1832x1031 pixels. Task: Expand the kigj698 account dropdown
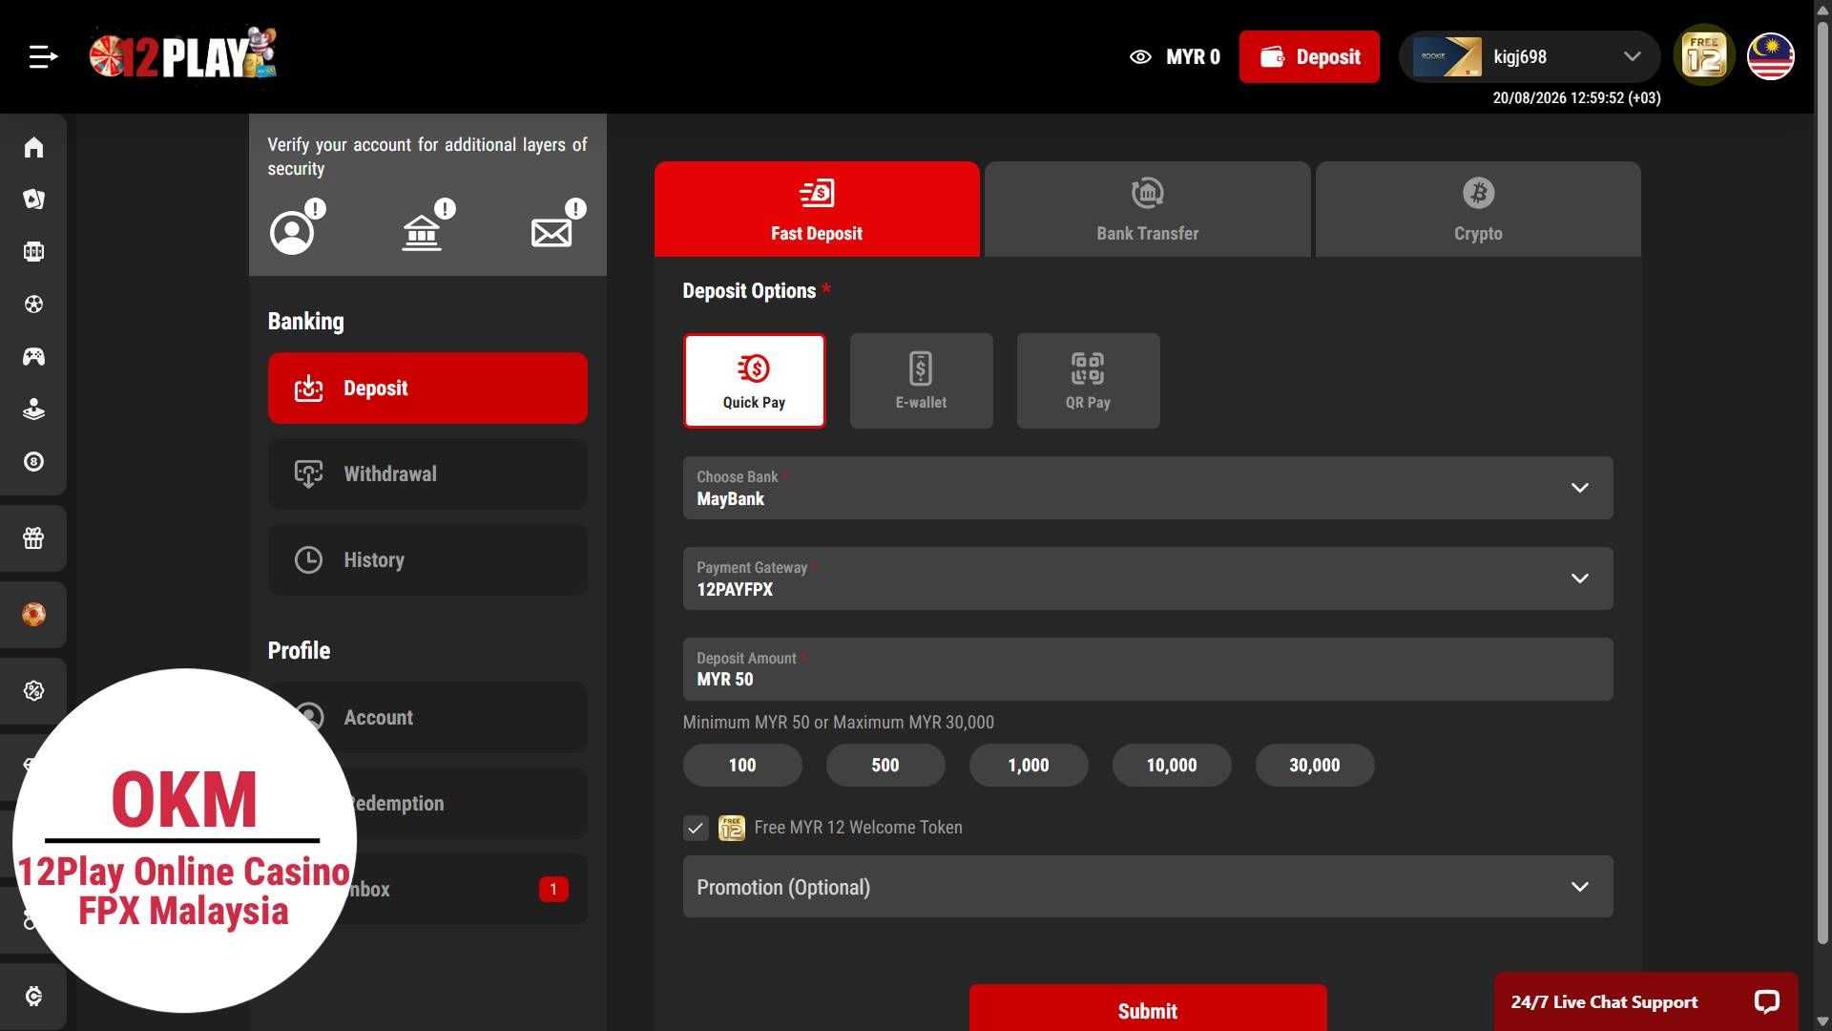point(1530,57)
